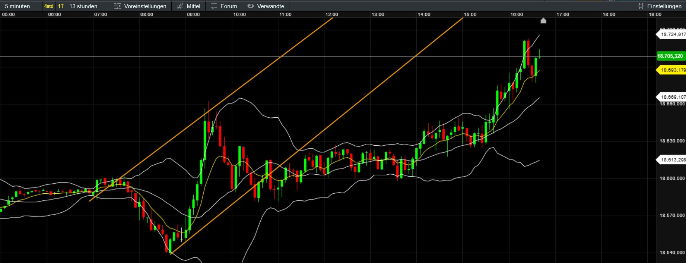
Task: Open the Verwandte menu
Action: [271, 6]
